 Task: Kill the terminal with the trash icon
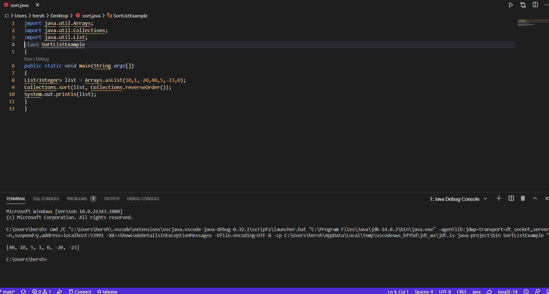click(523, 198)
